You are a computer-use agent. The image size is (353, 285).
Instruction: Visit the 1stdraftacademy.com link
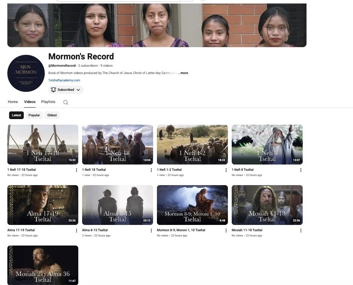pos(64,80)
